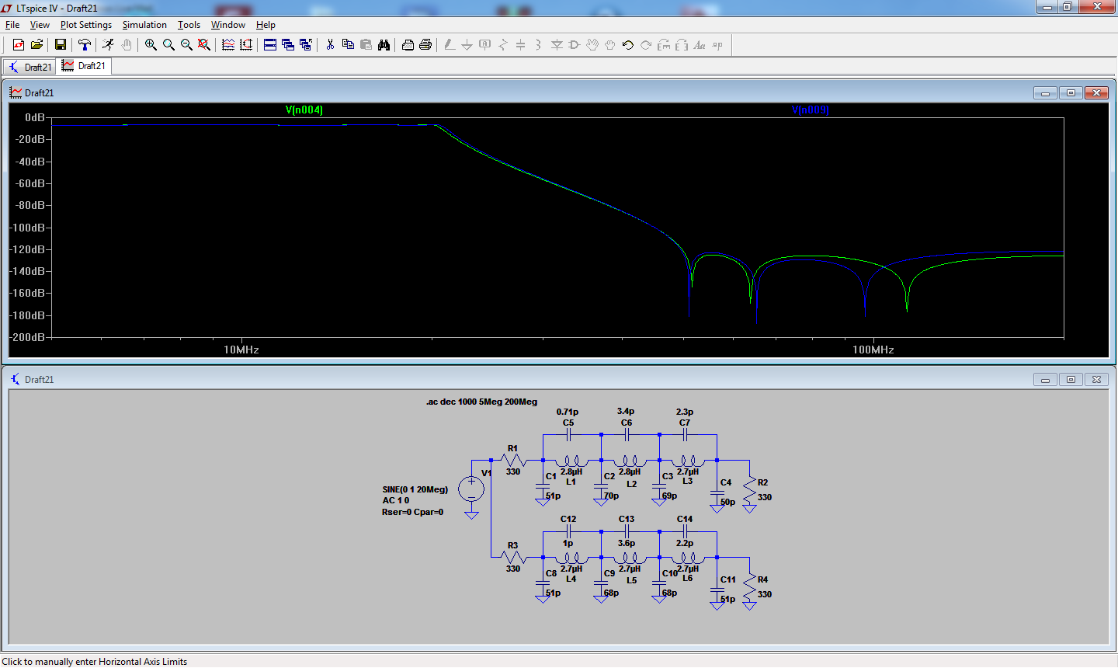Screen dimensions: 1118x668
Task: Click the Rotate component icon
Action: click(664, 45)
